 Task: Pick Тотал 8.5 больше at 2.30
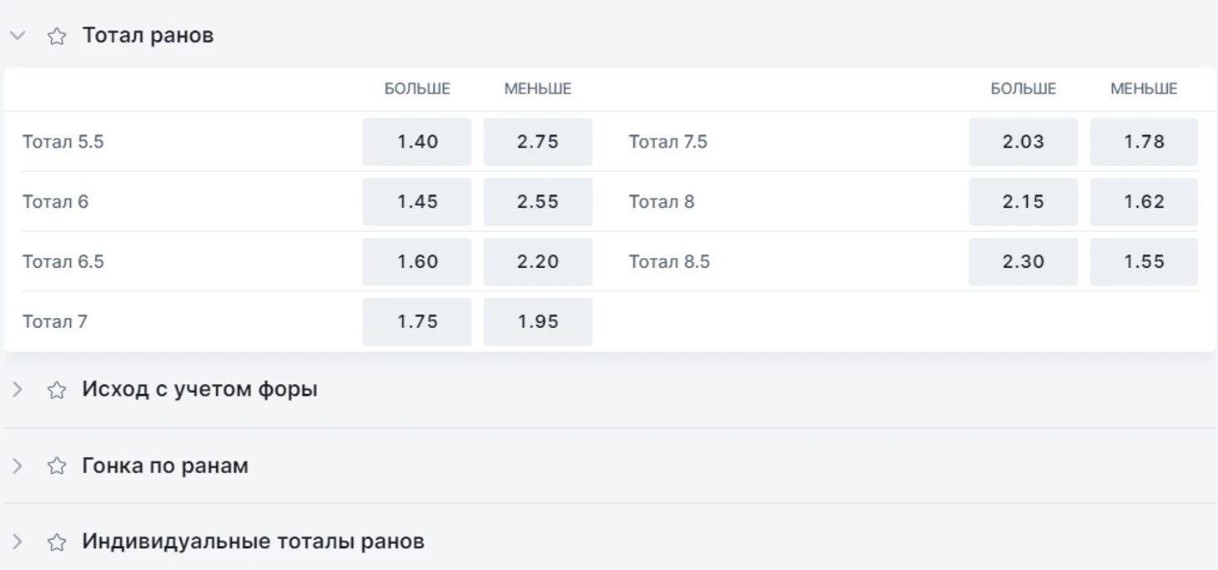(x=1023, y=262)
